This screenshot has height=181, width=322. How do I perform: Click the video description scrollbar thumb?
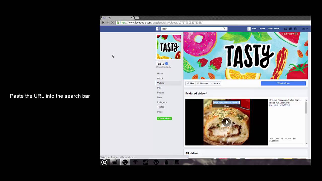click(306, 108)
